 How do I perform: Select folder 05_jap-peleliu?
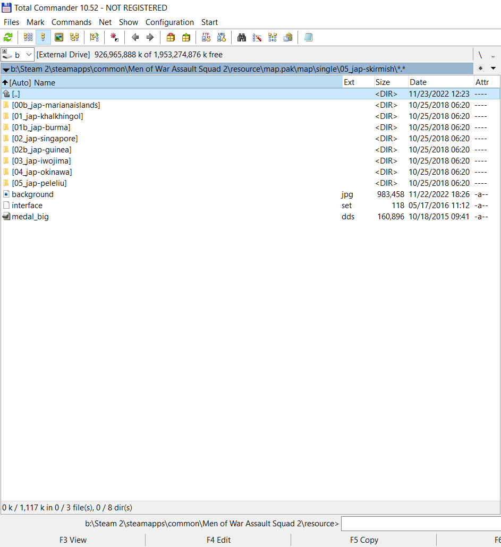(x=250, y=183)
